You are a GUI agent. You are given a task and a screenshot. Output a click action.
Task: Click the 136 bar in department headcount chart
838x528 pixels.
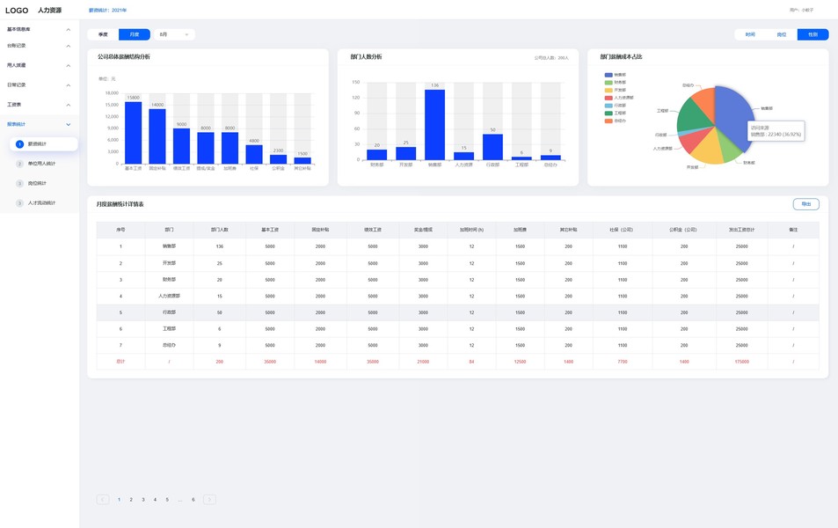point(435,125)
